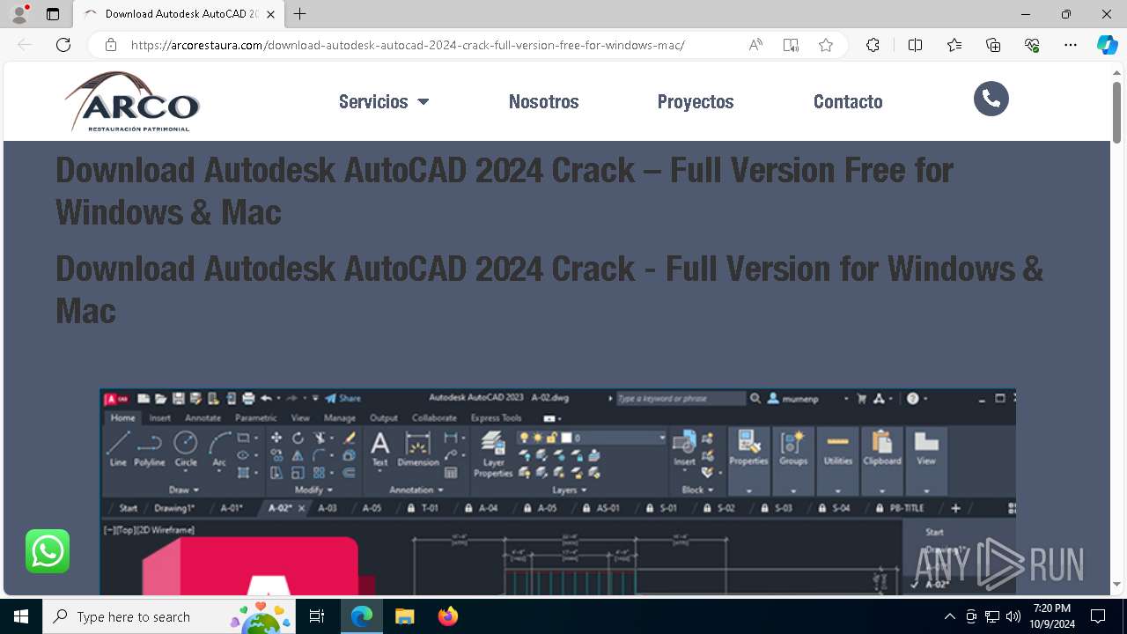Click the scrollbar down arrow
This screenshot has height=634, width=1127.
pyautogui.click(x=1116, y=584)
